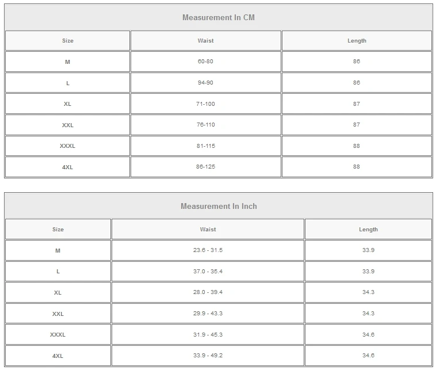The image size is (436, 370).
Task: Select the 23.6 - 31.5 waist cell
Action: 208,250
